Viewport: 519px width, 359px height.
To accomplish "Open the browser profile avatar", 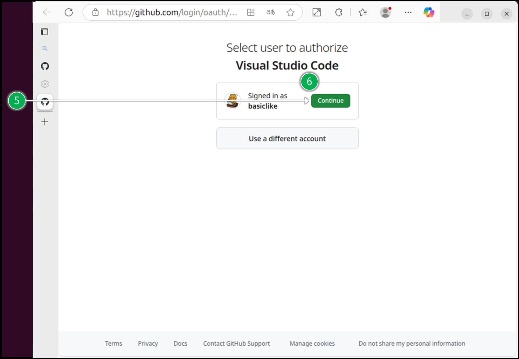I will (x=386, y=12).
